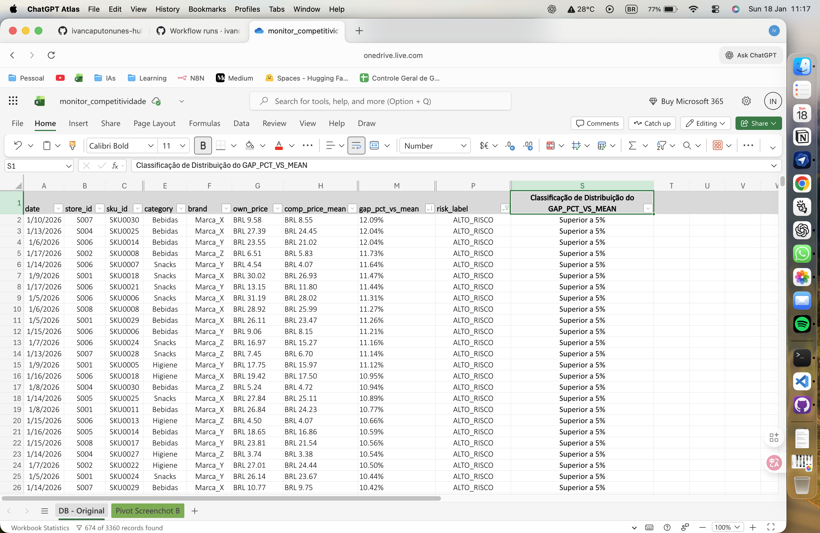Open Conditional Formatting icon
The height and width of the screenshot is (533, 820).
551,146
